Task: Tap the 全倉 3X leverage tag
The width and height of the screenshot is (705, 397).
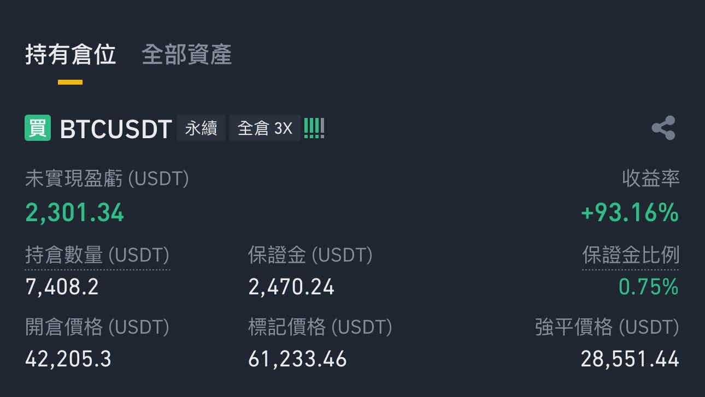Action: [265, 128]
